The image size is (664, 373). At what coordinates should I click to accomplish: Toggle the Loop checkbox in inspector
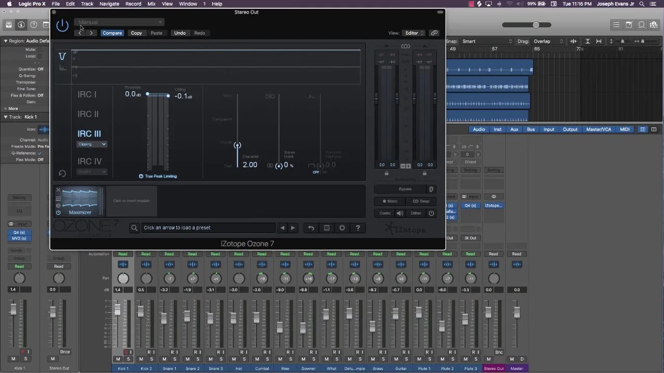coord(40,56)
